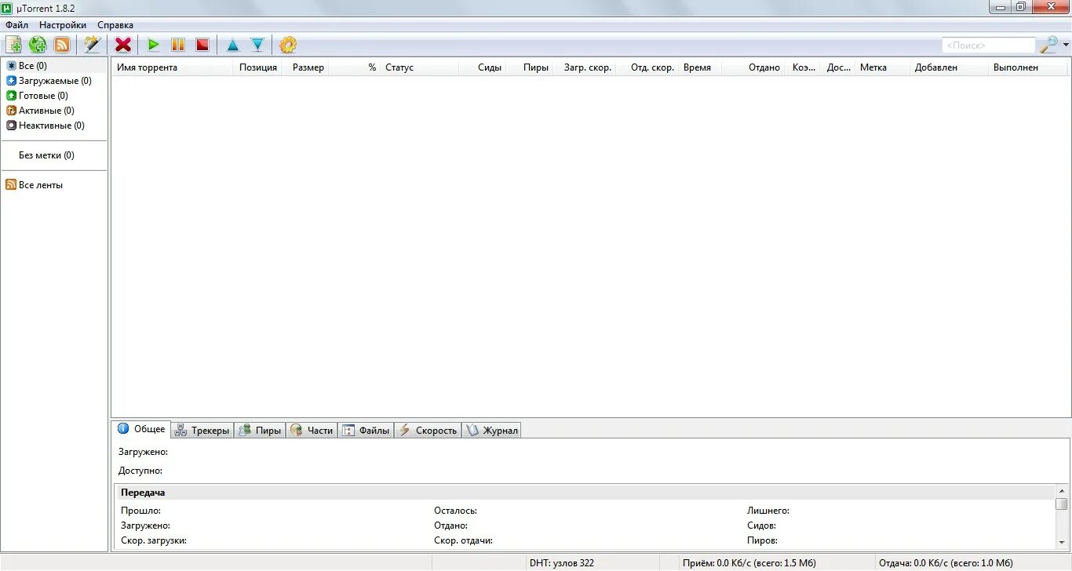
Task: Switch to the Журнал tab
Action: tap(491, 431)
